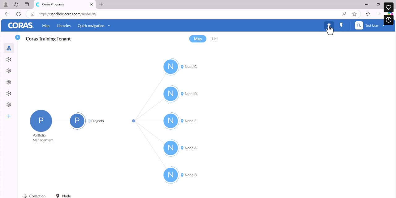View site information lock icon
The image size is (396, 198).
tap(32, 14)
